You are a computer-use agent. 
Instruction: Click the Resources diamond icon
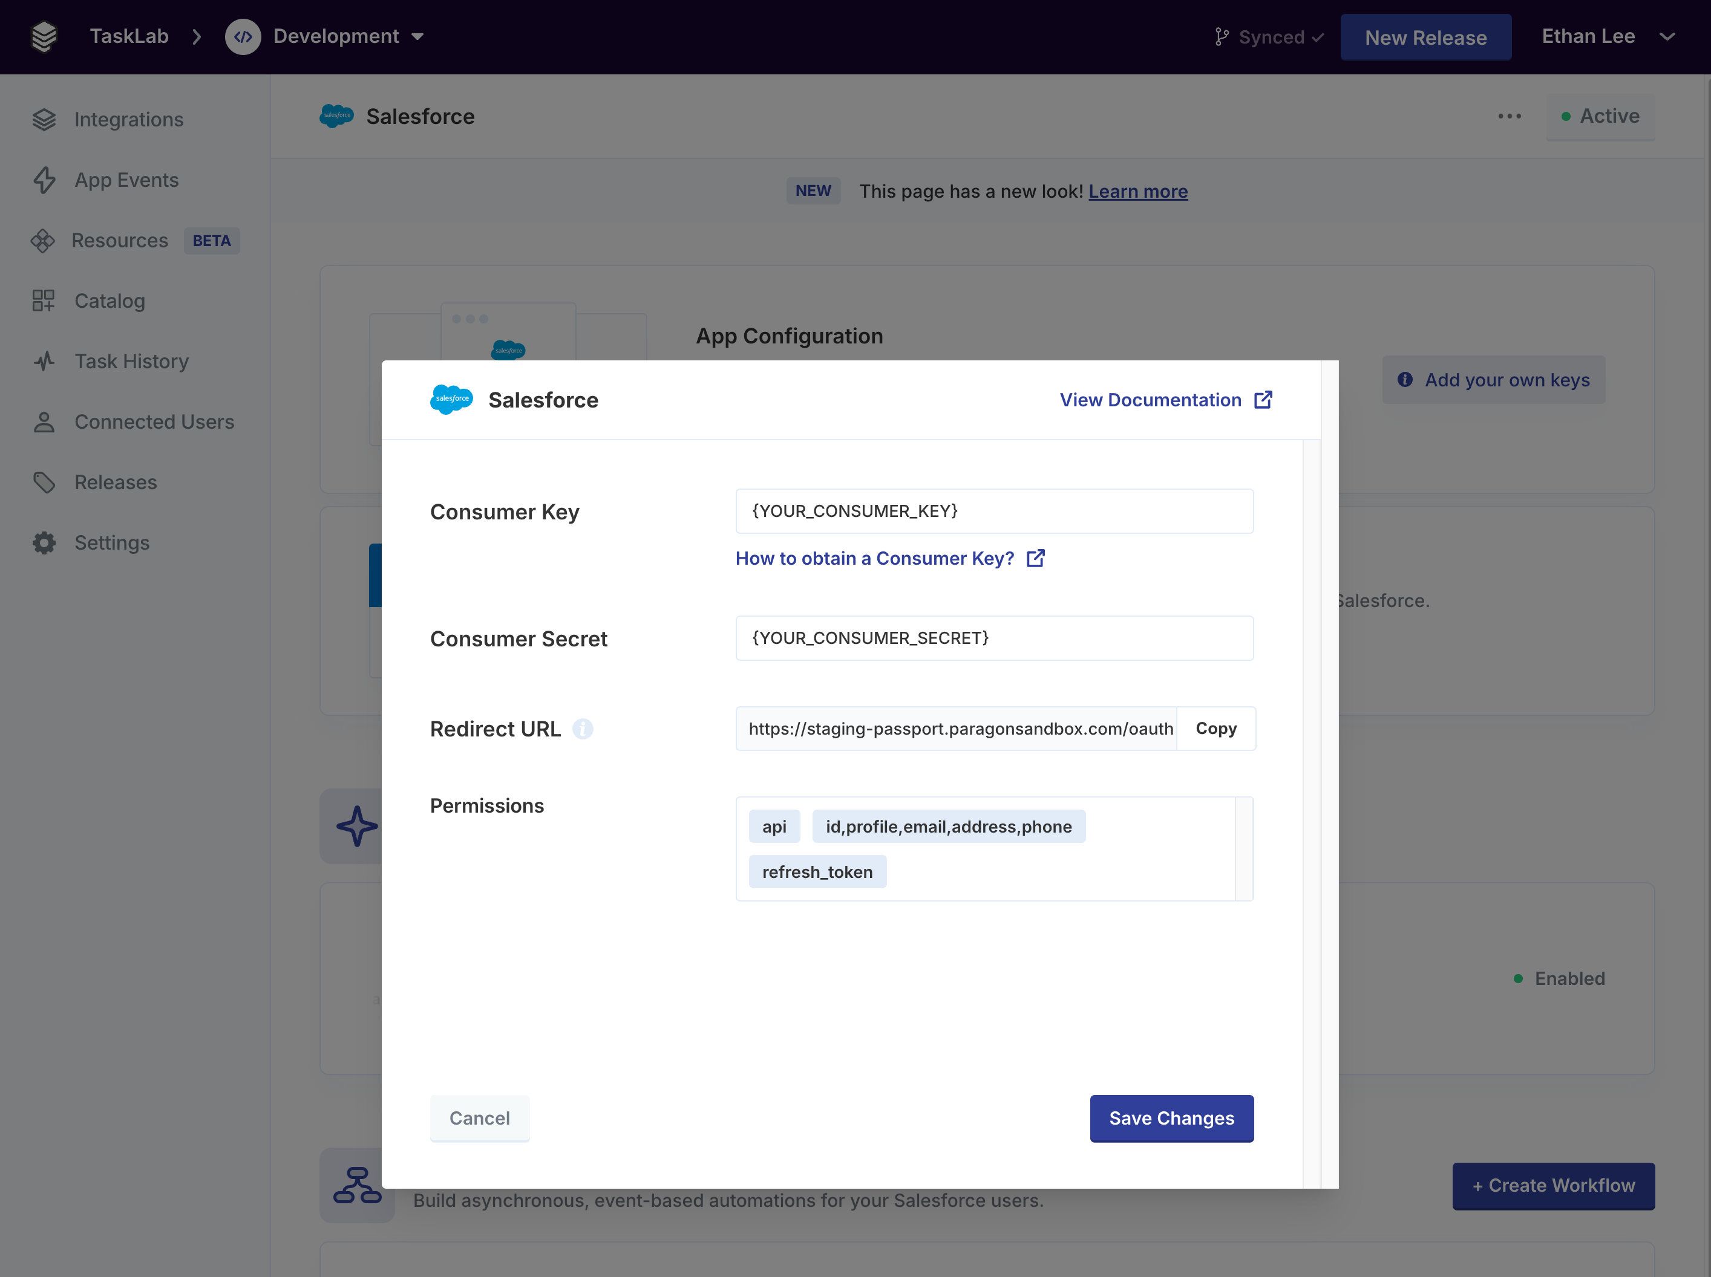[42, 241]
